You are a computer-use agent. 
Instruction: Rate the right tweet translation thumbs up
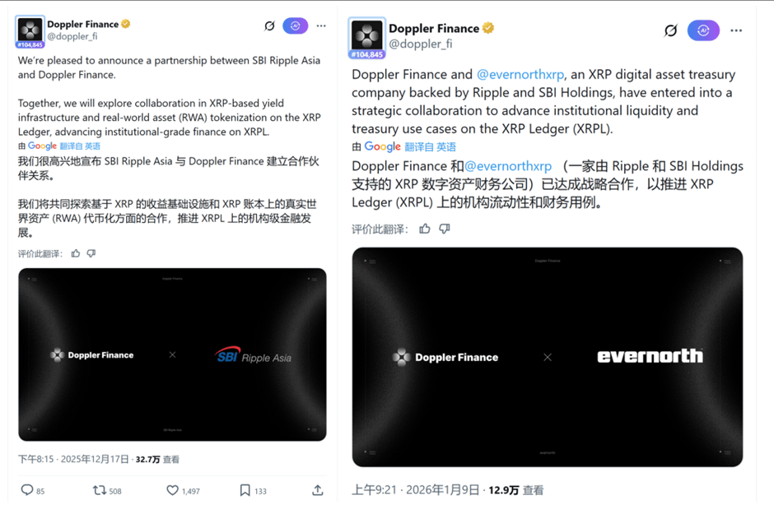point(425,229)
